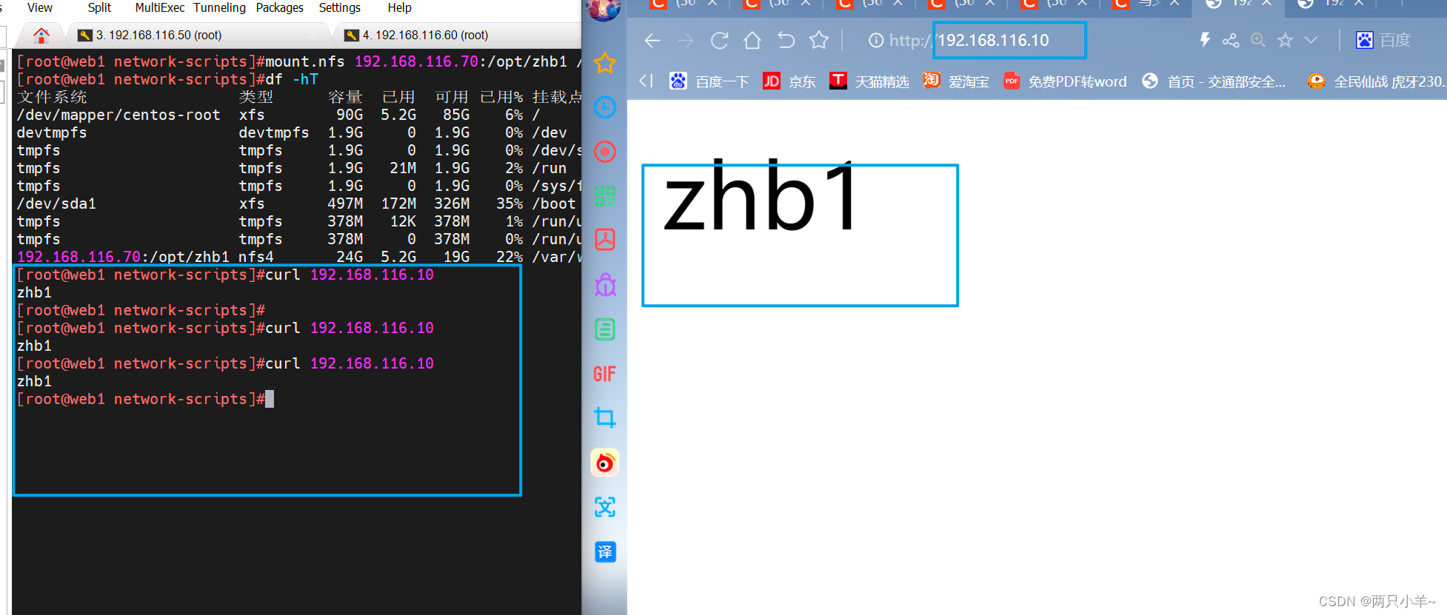Open the green notes sidebar icon
1447x615 pixels.
(x=605, y=329)
